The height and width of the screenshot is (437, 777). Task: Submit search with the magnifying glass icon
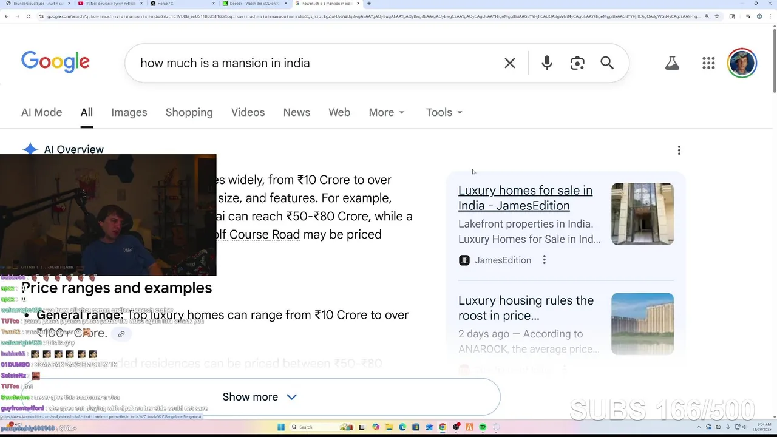point(607,63)
